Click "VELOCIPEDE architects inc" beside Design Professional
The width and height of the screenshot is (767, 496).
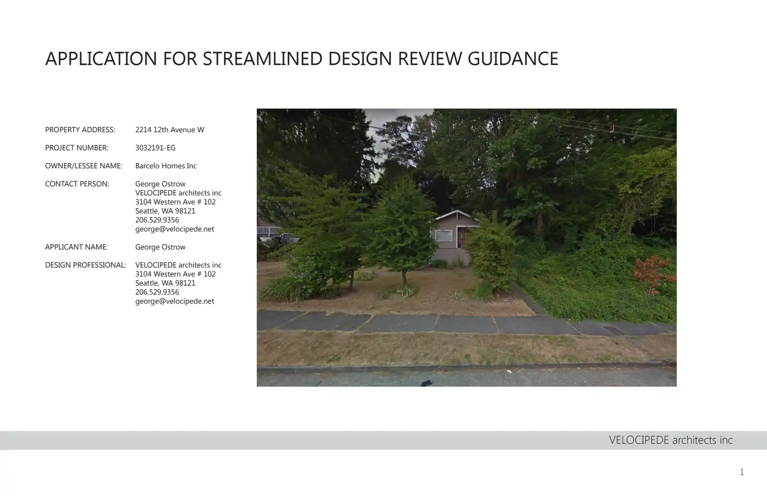[178, 265]
